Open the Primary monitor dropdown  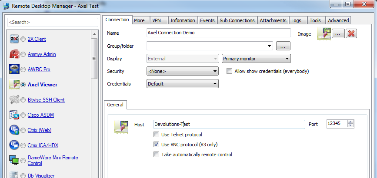coord(256,59)
